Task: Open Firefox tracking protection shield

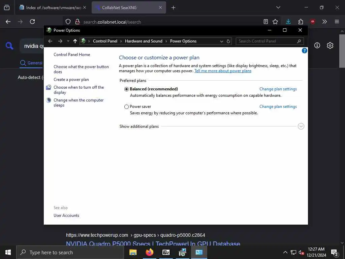Action: [x=68, y=22]
